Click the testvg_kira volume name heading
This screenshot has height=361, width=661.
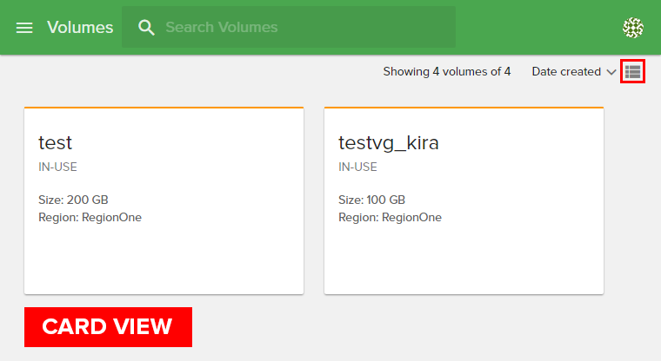(389, 143)
